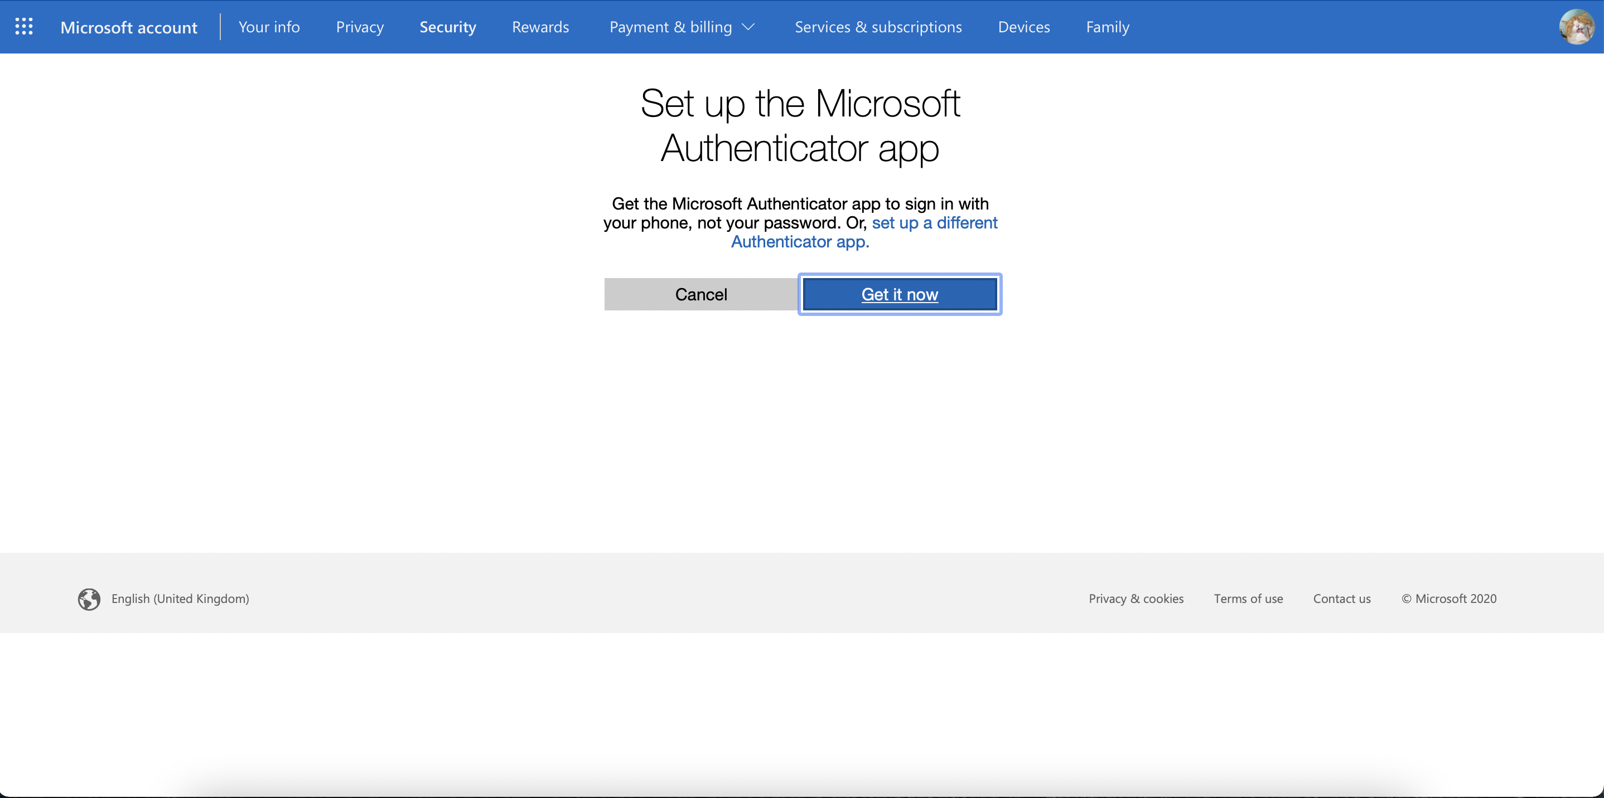
Task: Open the Rewards menu item
Action: tap(540, 27)
